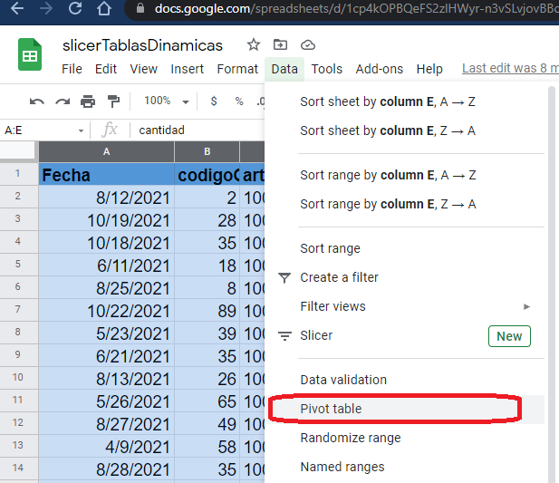Open the Format menu
Screen dimensions: 559x483
pos(237,69)
